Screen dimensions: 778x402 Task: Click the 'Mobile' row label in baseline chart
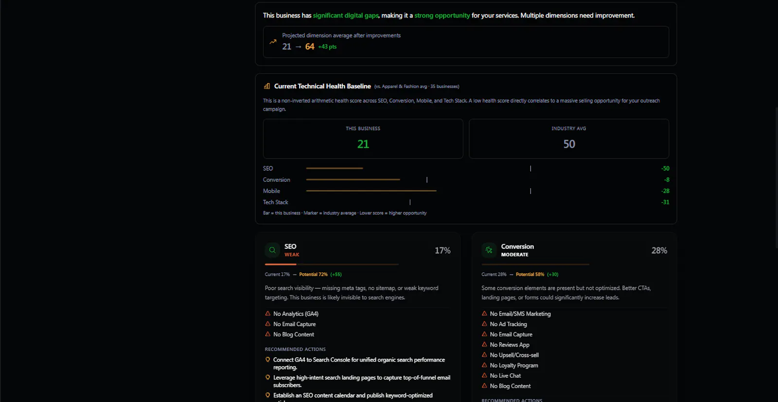(271, 191)
